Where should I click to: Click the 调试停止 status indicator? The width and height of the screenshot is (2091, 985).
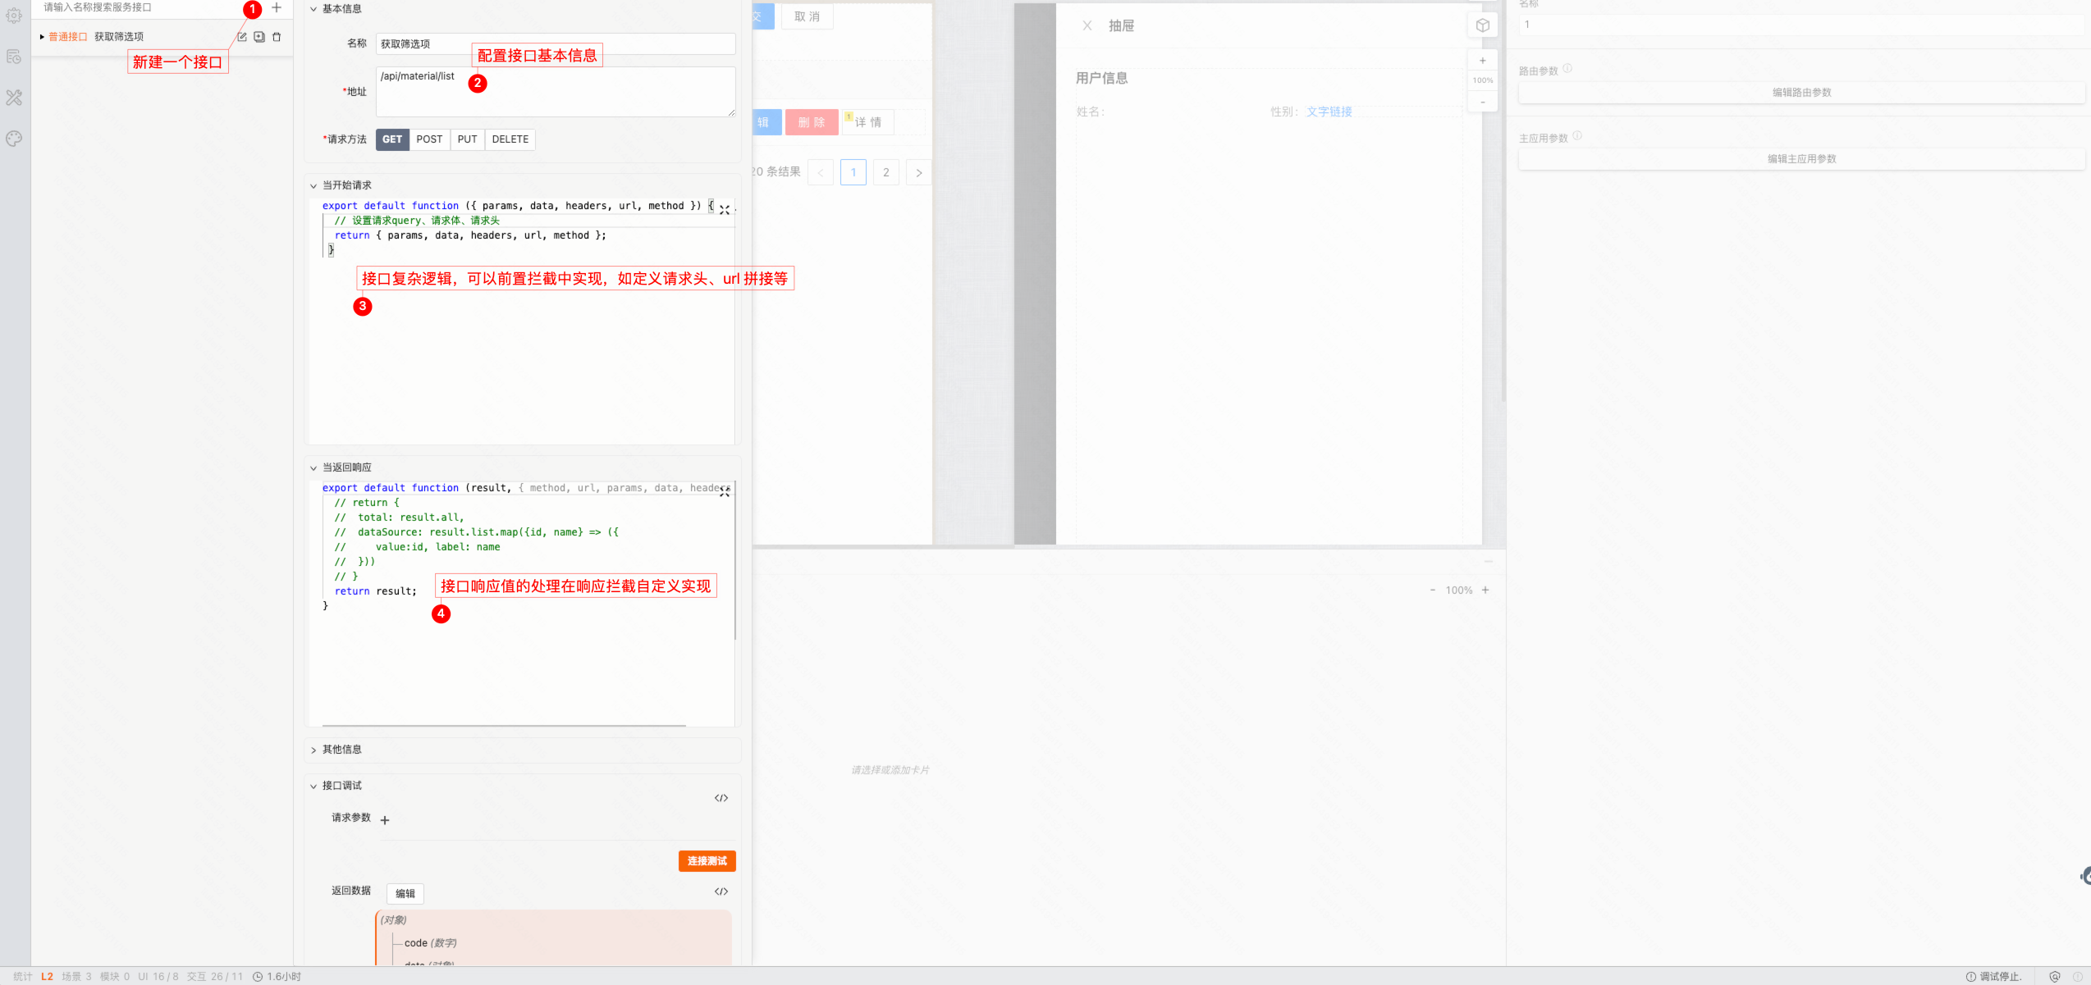[1993, 977]
